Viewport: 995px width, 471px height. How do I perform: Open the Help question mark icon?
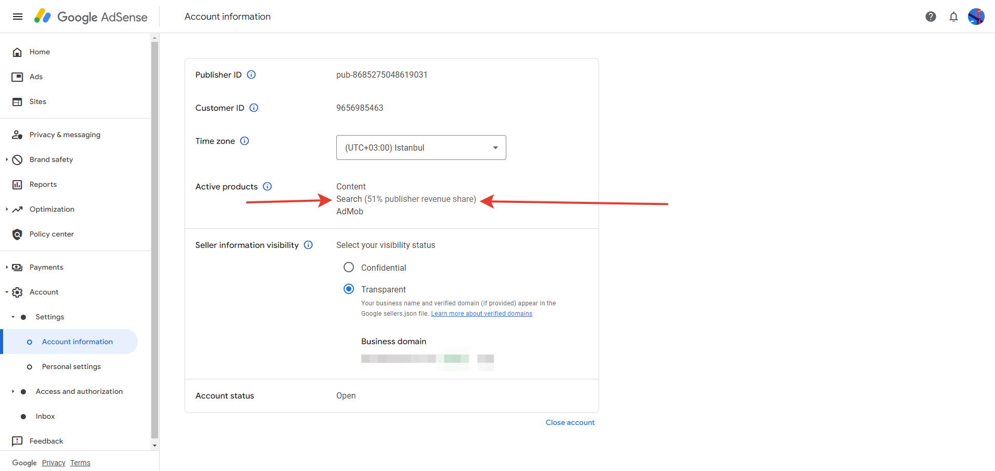click(x=931, y=17)
